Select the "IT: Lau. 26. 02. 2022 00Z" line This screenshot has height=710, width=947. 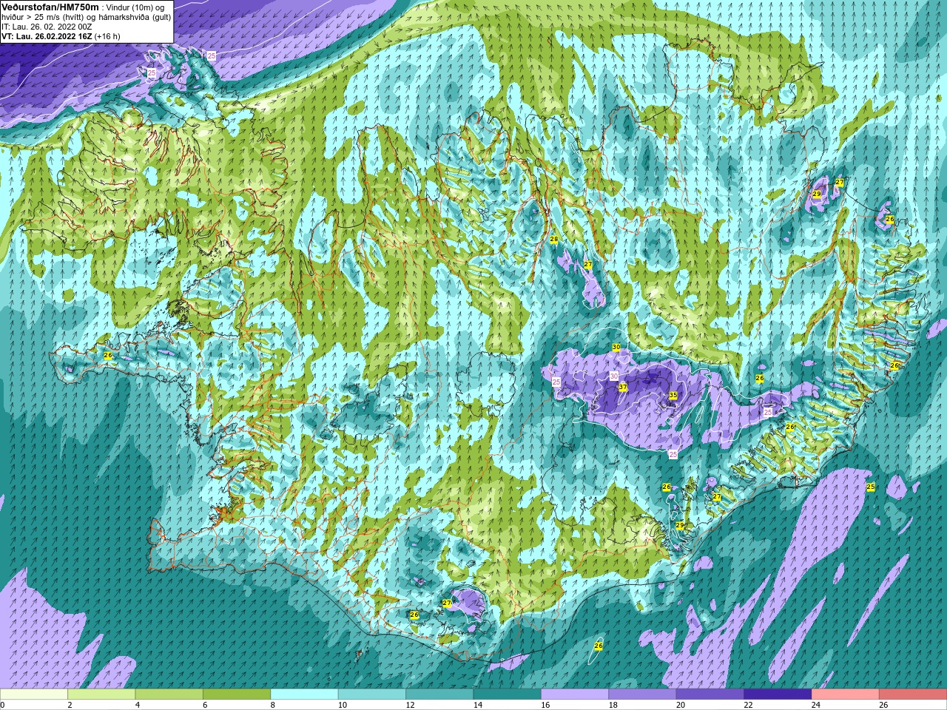click(47, 27)
